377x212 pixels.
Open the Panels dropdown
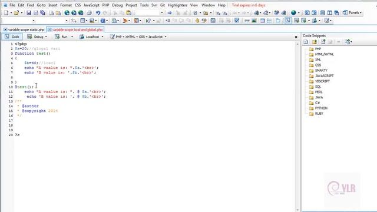[352, 13]
